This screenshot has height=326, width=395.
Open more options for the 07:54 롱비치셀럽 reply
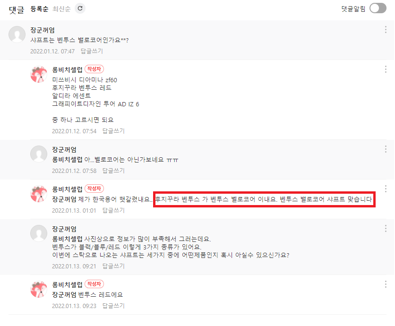pyautogui.click(x=386, y=69)
